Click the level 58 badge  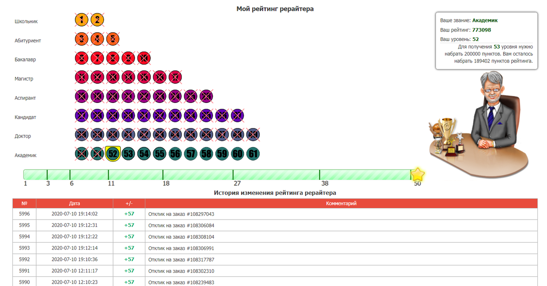click(x=206, y=153)
